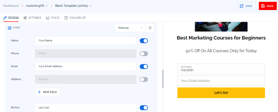Image resolution: width=278 pixels, height=112 pixels.
Task: Click the Follow Up page icon
Action: (x=66, y=18)
